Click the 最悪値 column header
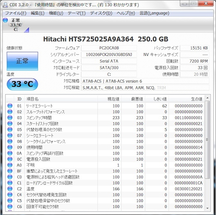 click(x=133, y=99)
